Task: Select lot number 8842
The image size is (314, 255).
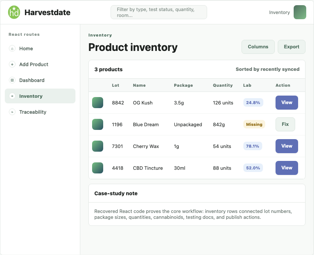Action: 118,103
